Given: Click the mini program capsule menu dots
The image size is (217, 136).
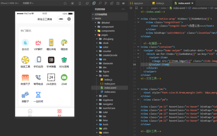Looking at the screenshot, I should [x=61, y=19].
